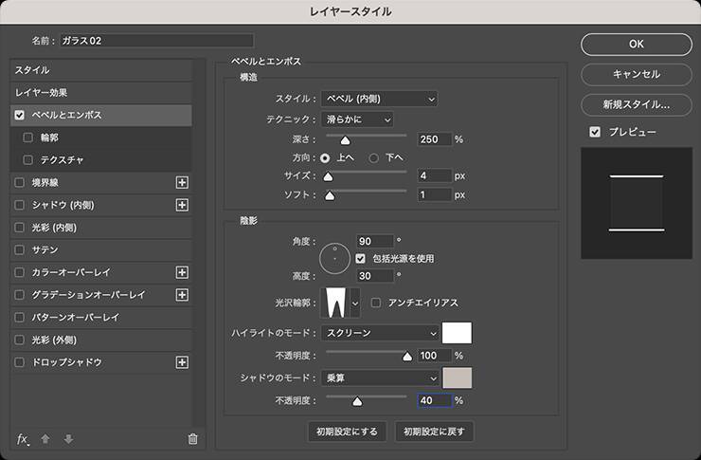701x460 pixels.
Task: Add another inner shadow with plus icon
Action: 183,205
